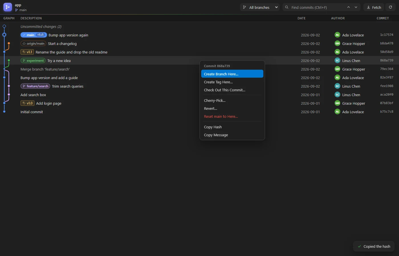Click the current branch name main under app
Screen dimensions: 399x256
(x=21, y=10)
